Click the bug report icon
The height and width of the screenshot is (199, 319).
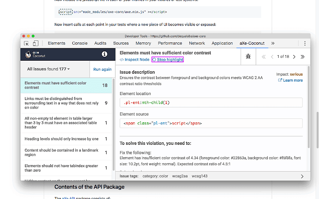click(x=248, y=57)
